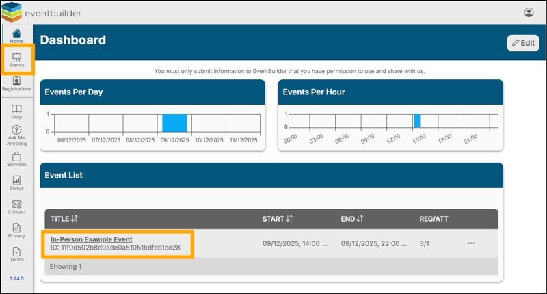Open the Home sidebar icon
547x294 pixels.
point(16,36)
